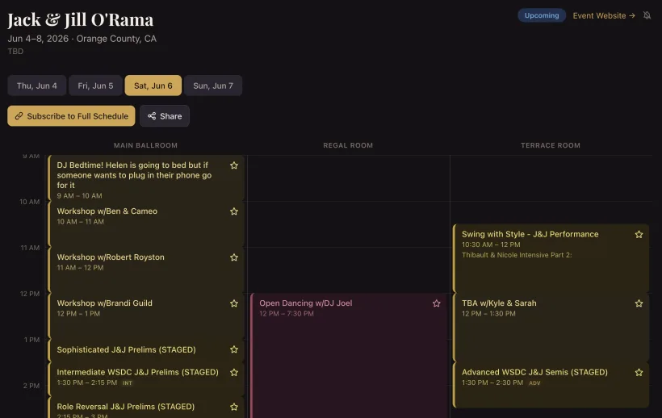Click the INT level tag
This screenshot has height=418, width=662.
click(x=128, y=383)
